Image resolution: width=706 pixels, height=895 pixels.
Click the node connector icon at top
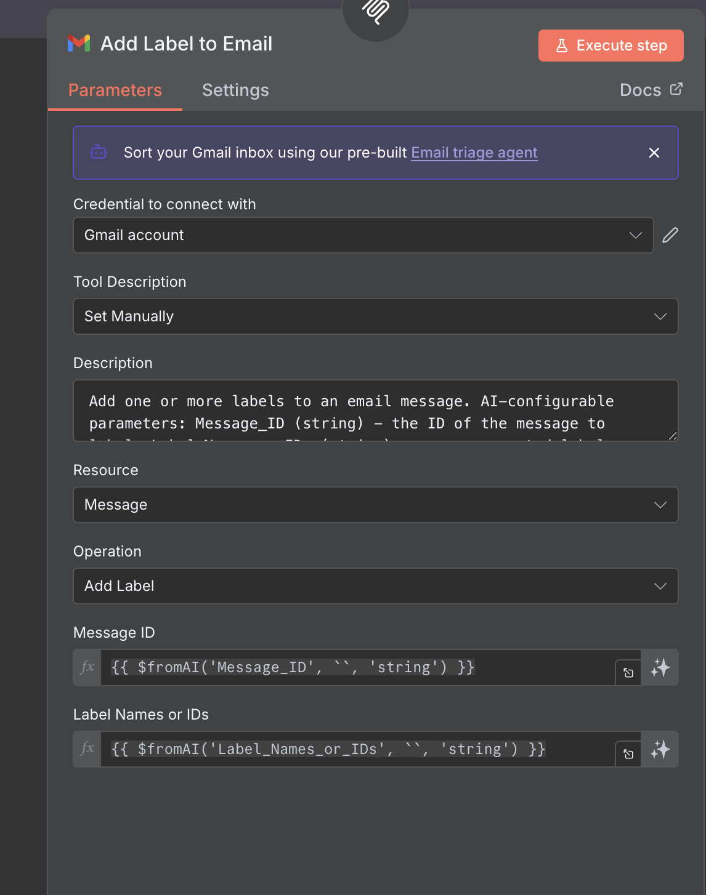[376, 12]
